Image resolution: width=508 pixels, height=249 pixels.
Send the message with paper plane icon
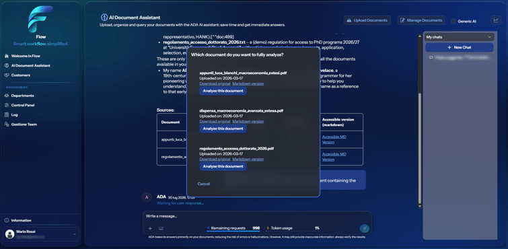(x=365, y=229)
